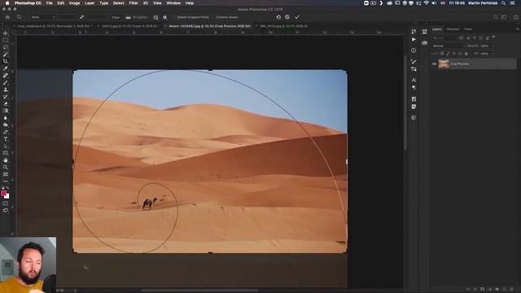This screenshot has width=521, height=293.
Task: Click the crop width input field
Action: pos(68,17)
